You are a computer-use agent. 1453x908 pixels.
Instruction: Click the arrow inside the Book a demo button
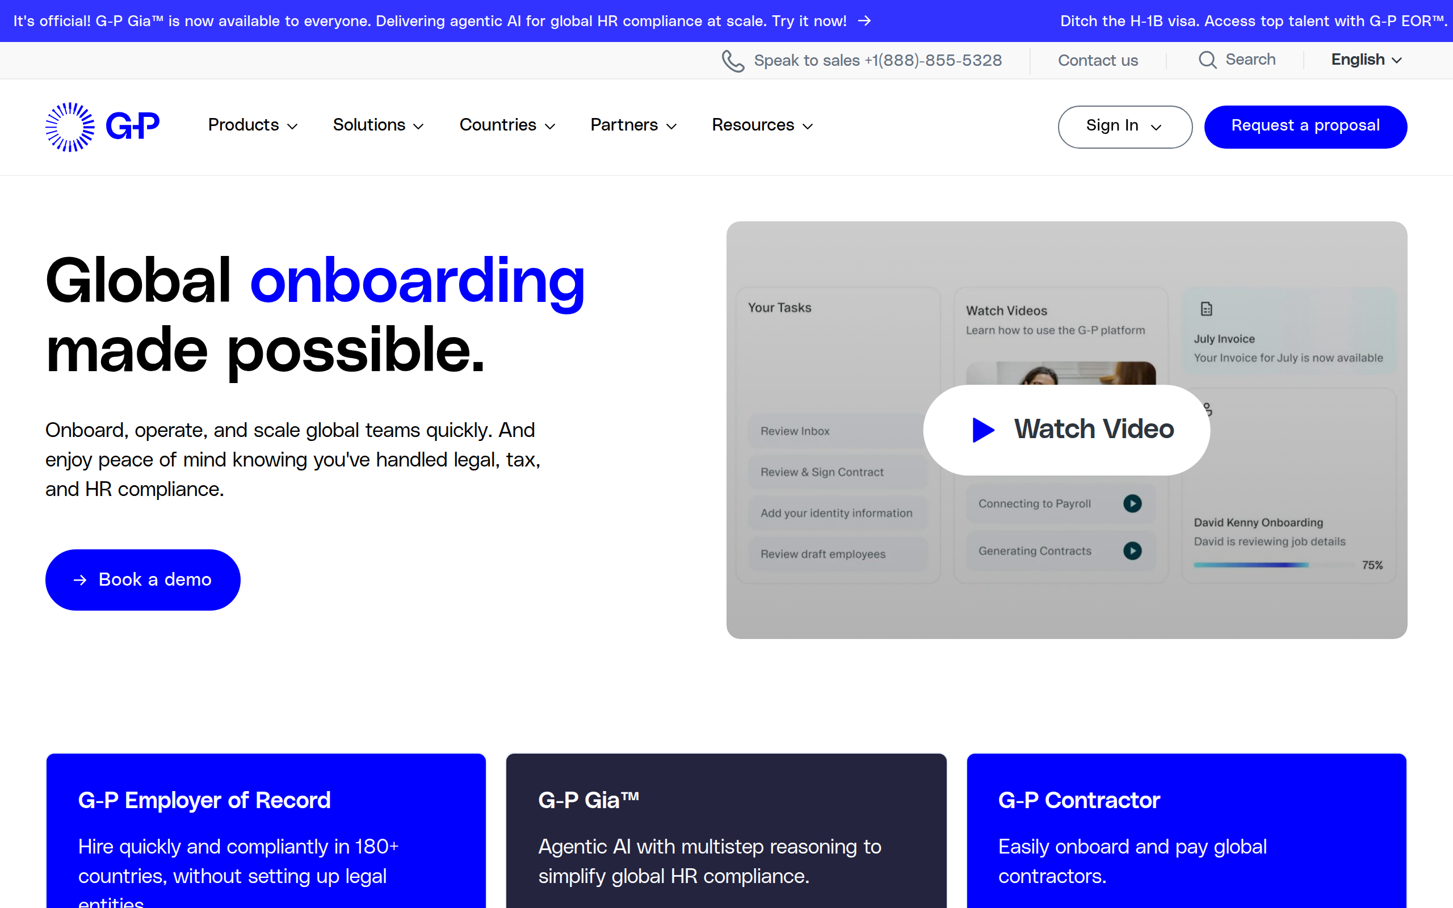pos(80,579)
